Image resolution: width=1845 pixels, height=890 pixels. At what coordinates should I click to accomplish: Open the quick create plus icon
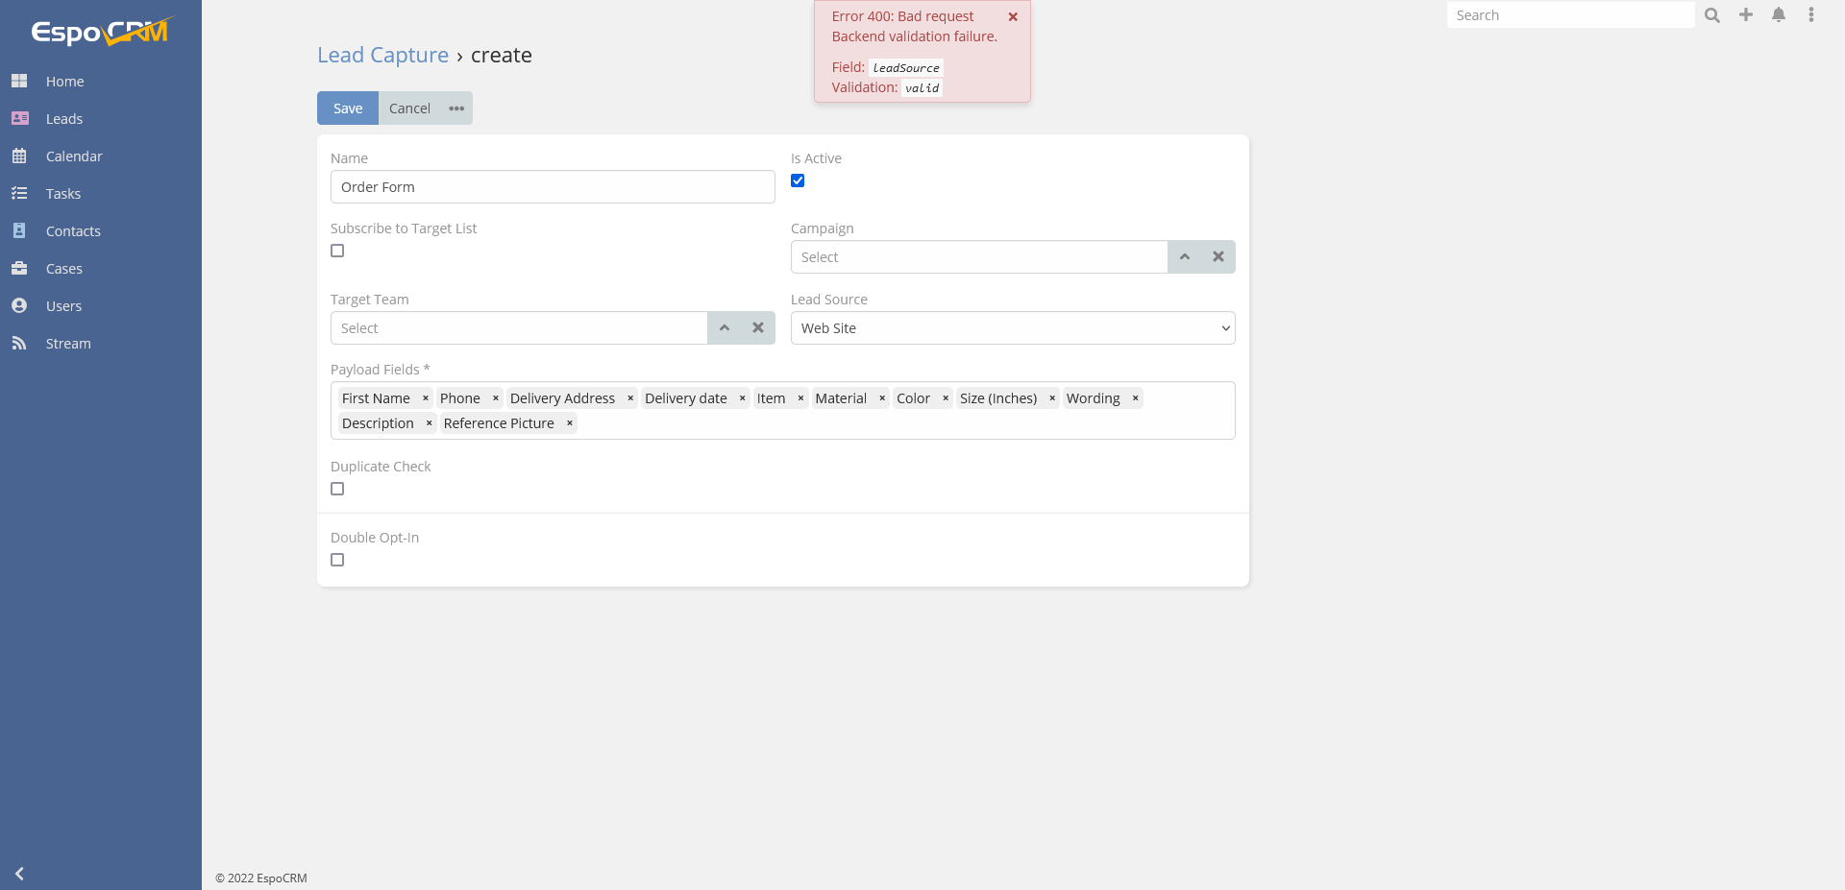tap(1746, 15)
